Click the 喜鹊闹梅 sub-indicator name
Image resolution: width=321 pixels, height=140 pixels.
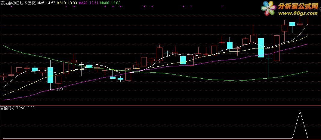[7, 108]
